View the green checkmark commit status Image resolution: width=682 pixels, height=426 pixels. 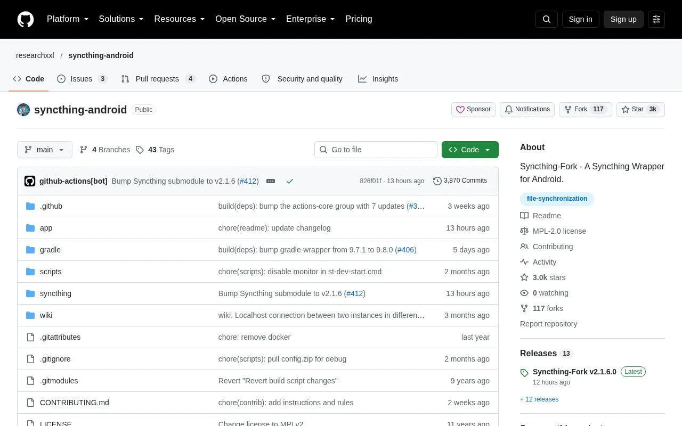tap(290, 181)
